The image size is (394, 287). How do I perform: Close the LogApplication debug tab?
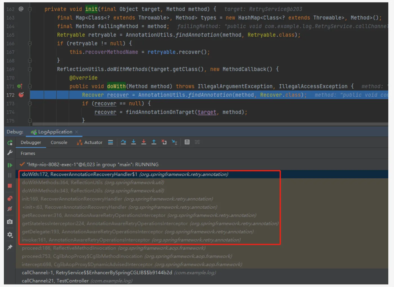(77, 132)
